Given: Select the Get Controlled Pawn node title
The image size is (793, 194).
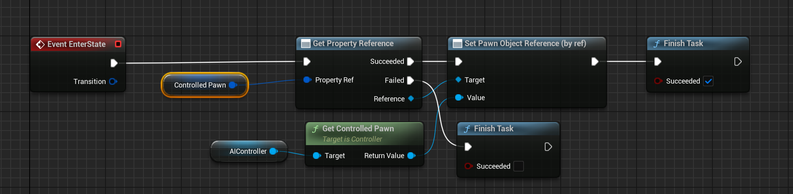Looking at the screenshot, I should tap(358, 129).
